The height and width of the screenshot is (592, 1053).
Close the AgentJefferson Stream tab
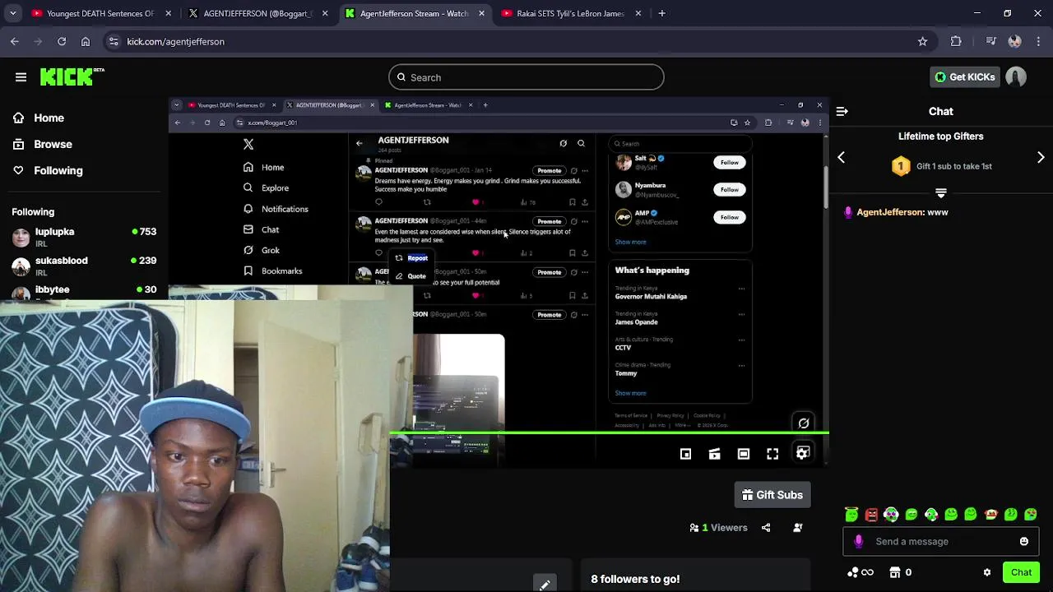[481, 13]
